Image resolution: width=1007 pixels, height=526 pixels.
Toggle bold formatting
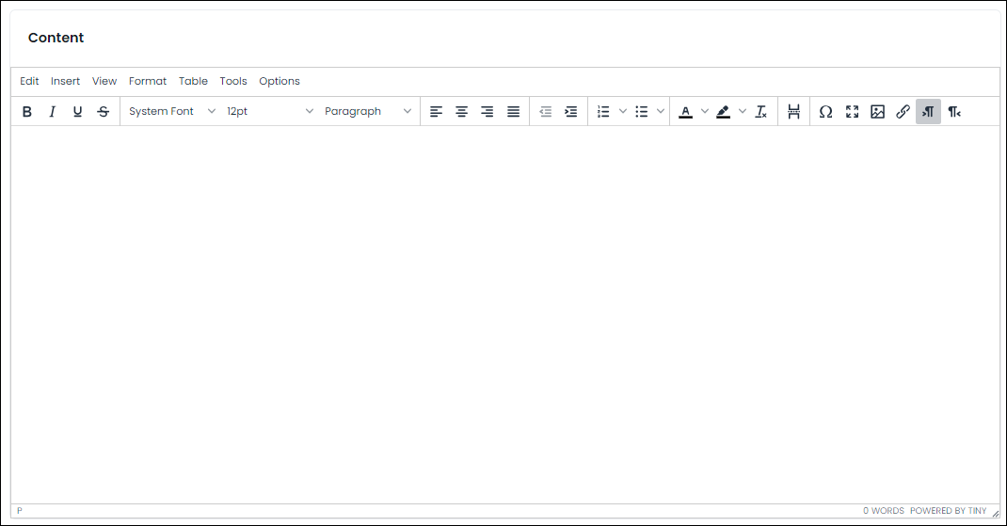coord(26,111)
